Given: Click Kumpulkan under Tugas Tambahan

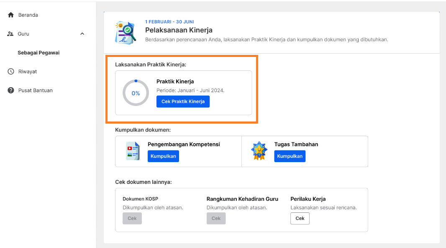Looking at the screenshot, I should 290,156.
